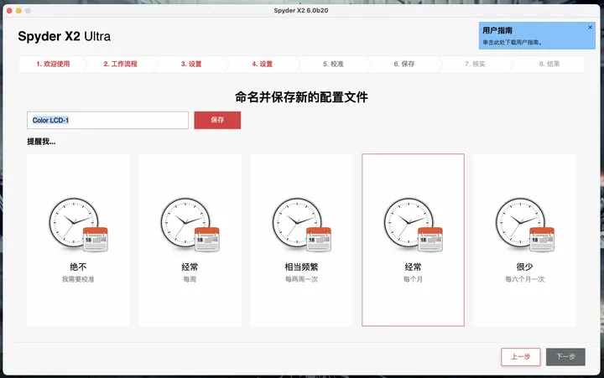Click the 上一步 button
Screen dimensions: 604x378
pos(521,357)
